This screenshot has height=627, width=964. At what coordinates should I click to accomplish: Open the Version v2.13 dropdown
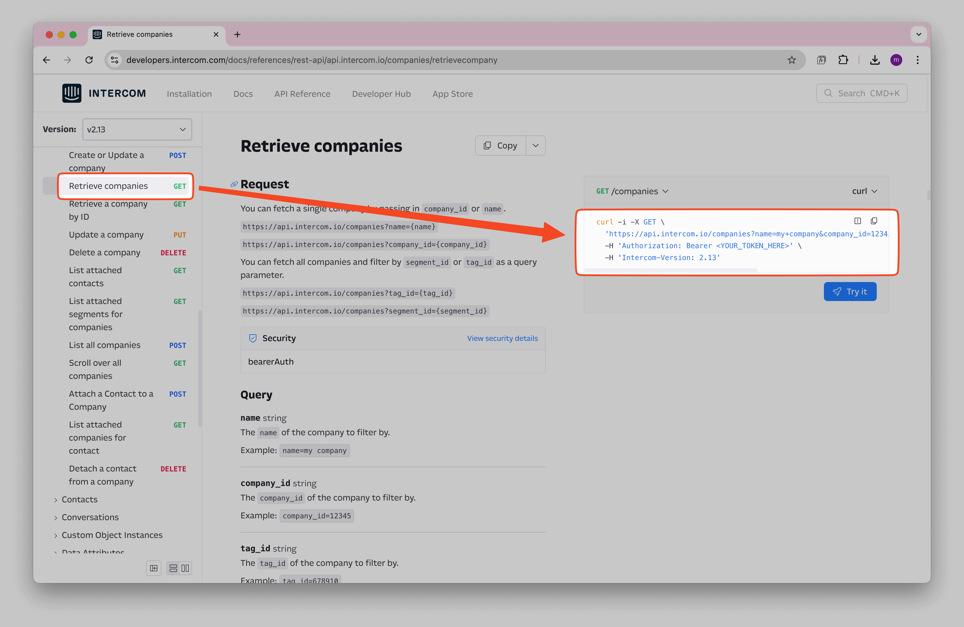137,130
